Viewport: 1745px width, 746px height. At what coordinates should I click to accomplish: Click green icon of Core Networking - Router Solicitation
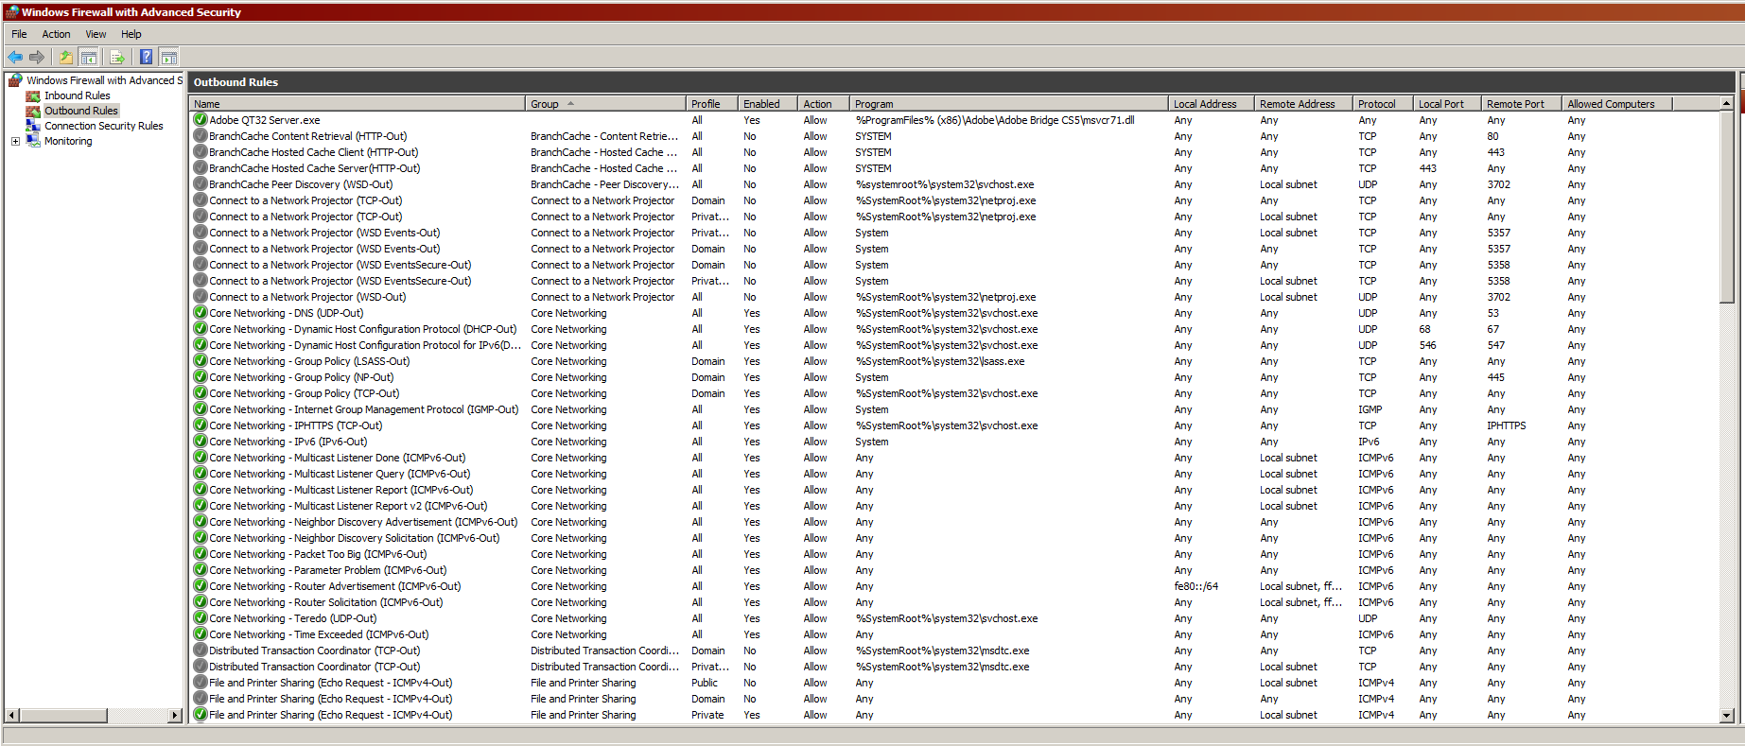201,602
